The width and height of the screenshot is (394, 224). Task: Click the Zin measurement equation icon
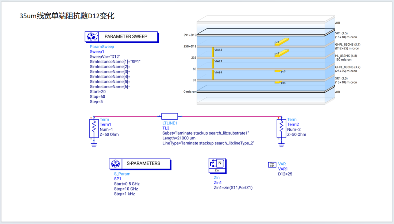[217, 165]
